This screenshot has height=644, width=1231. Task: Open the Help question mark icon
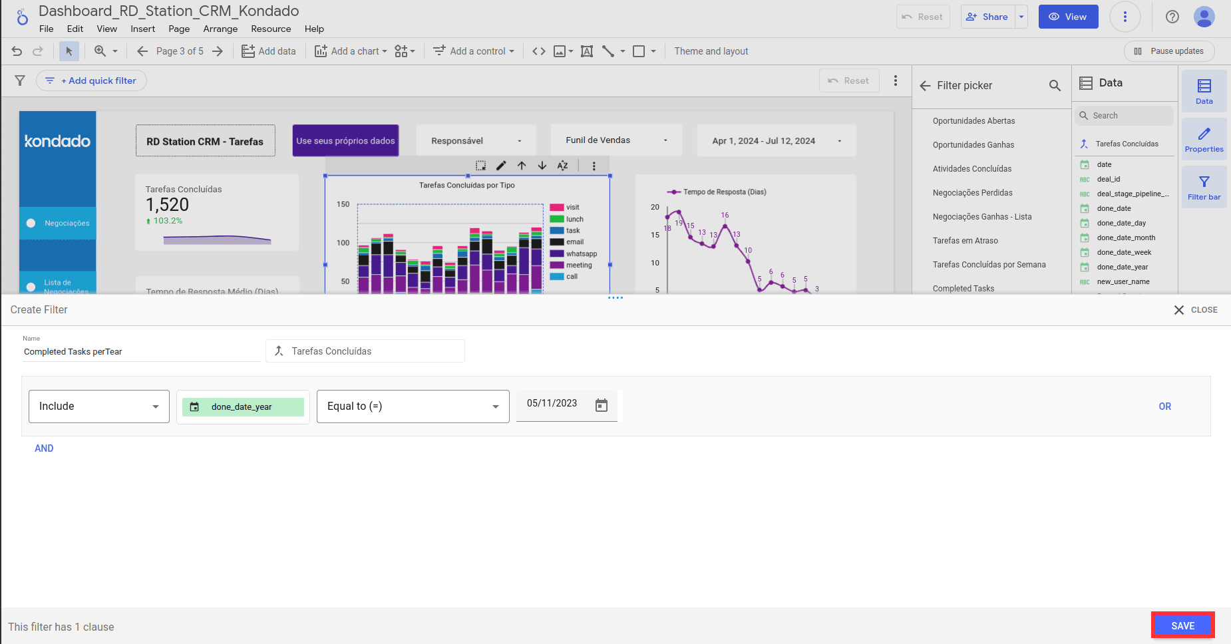1172,17
